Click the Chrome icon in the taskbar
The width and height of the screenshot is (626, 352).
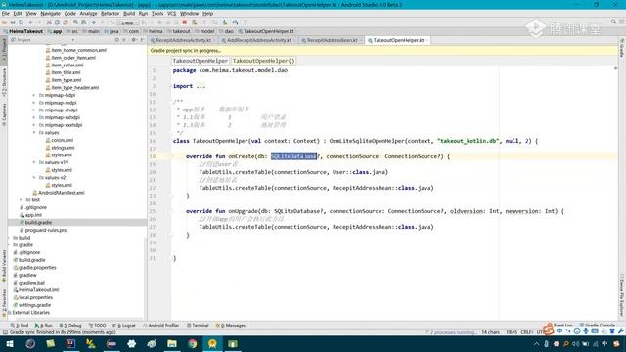point(192,343)
